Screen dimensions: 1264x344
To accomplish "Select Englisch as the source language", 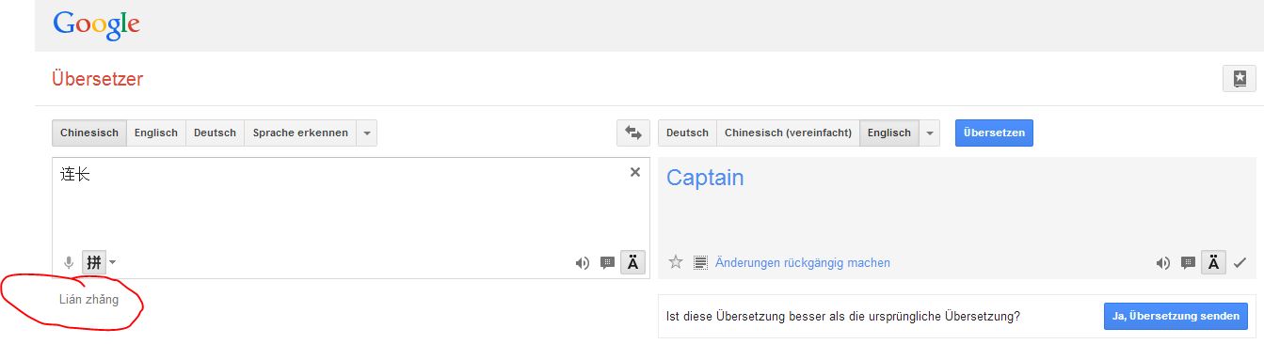I will click(x=156, y=133).
